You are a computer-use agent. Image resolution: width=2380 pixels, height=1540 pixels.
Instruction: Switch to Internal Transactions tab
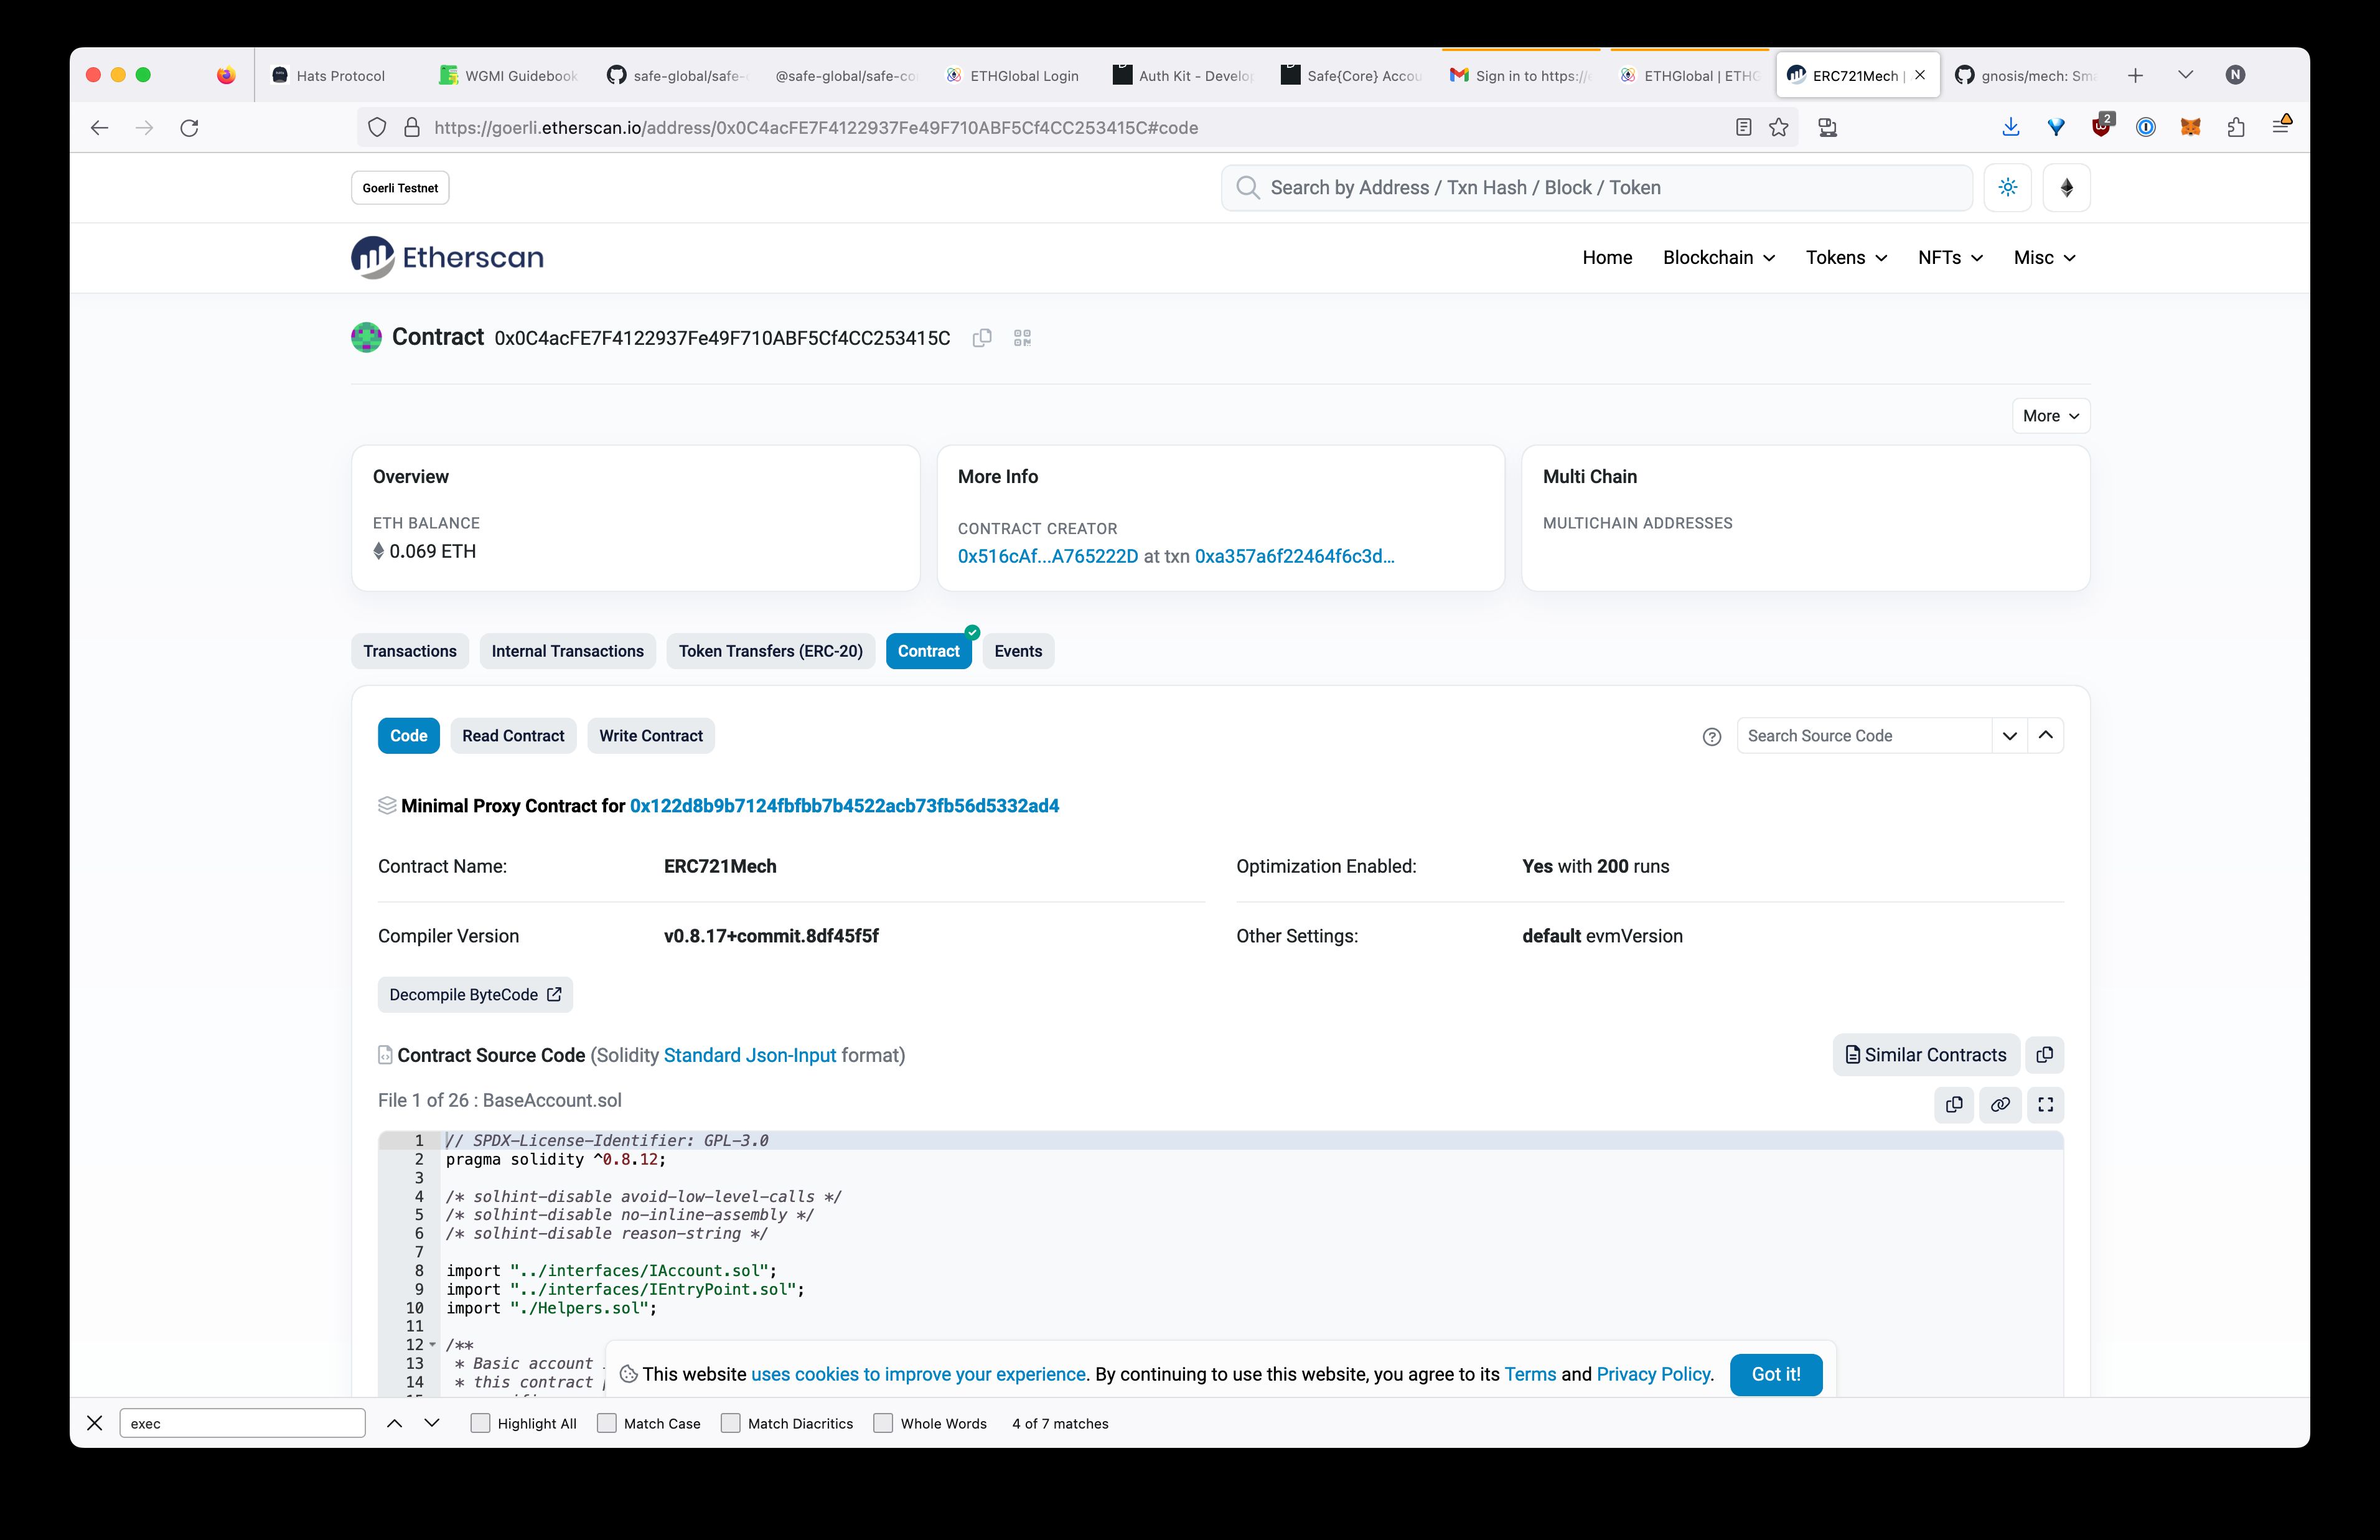pyautogui.click(x=568, y=651)
